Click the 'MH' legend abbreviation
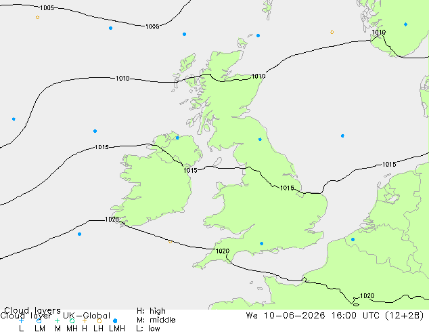The image size is (429, 332). point(72,329)
